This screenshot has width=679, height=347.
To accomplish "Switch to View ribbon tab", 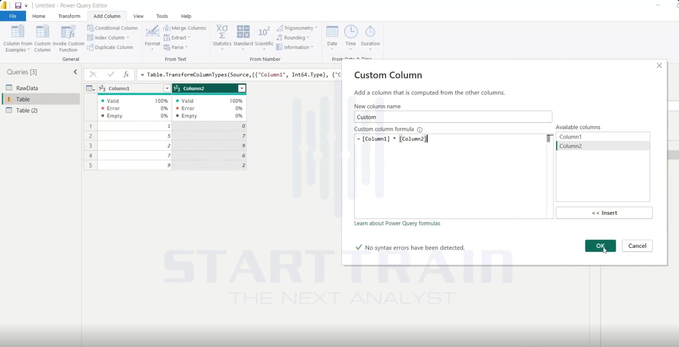I will (138, 16).
